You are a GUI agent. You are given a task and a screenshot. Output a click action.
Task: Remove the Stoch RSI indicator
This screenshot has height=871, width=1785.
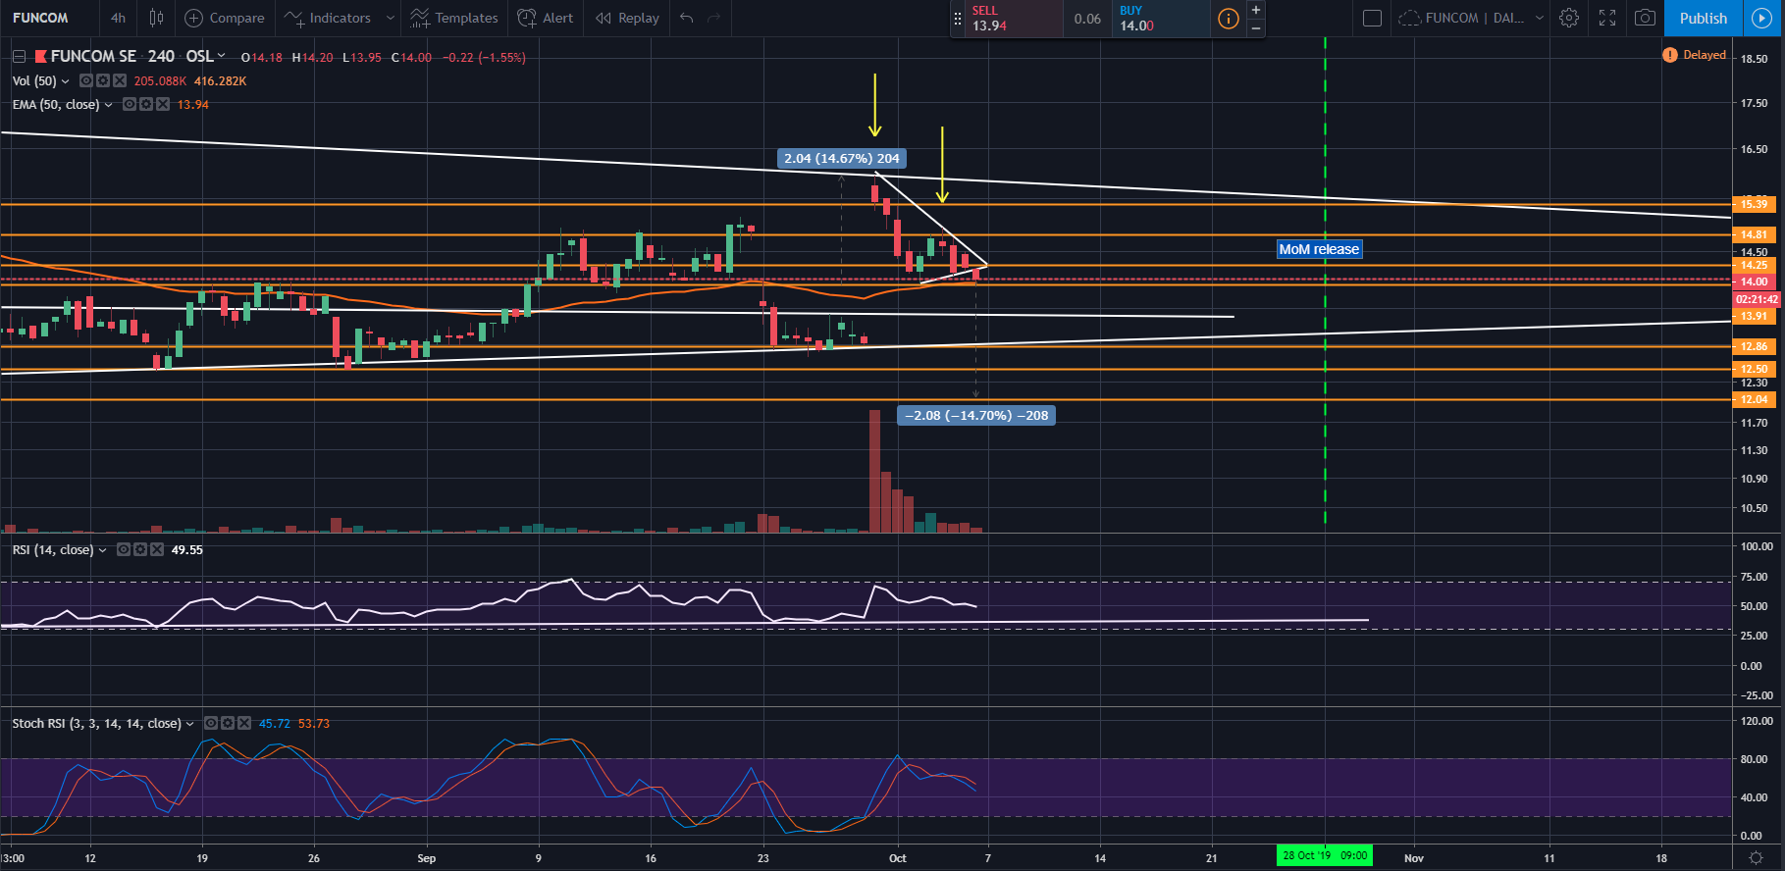pyautogui.click(x=244, y=723)
